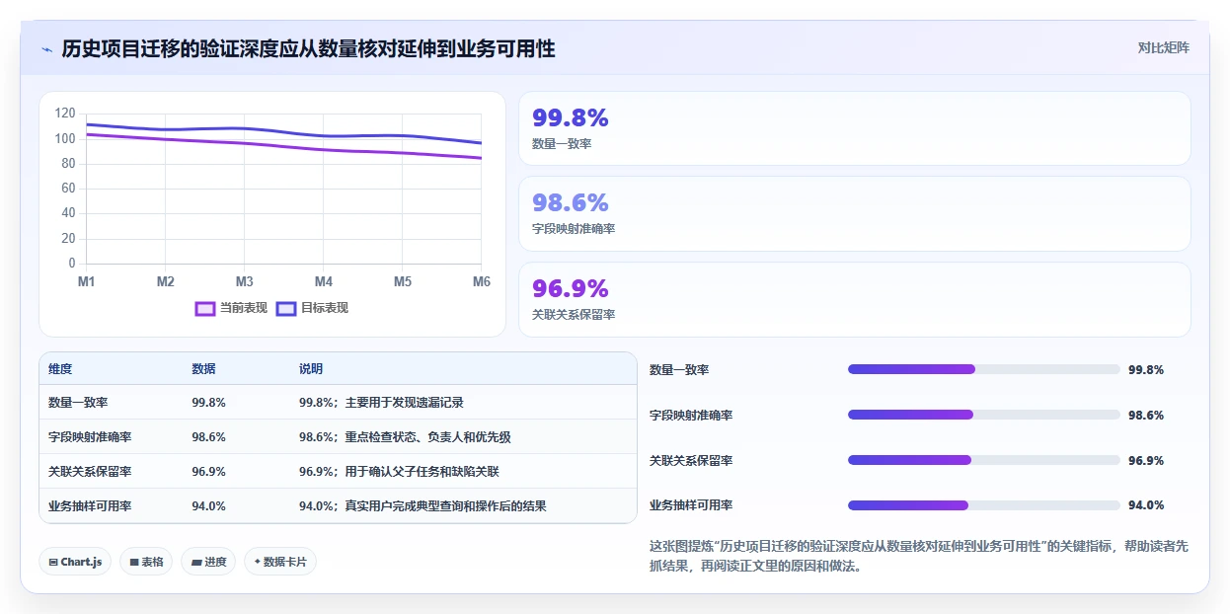The image size is (1230, 614).
Task: Click the M1 x-axis label on chart
Action: coord(87,281)
